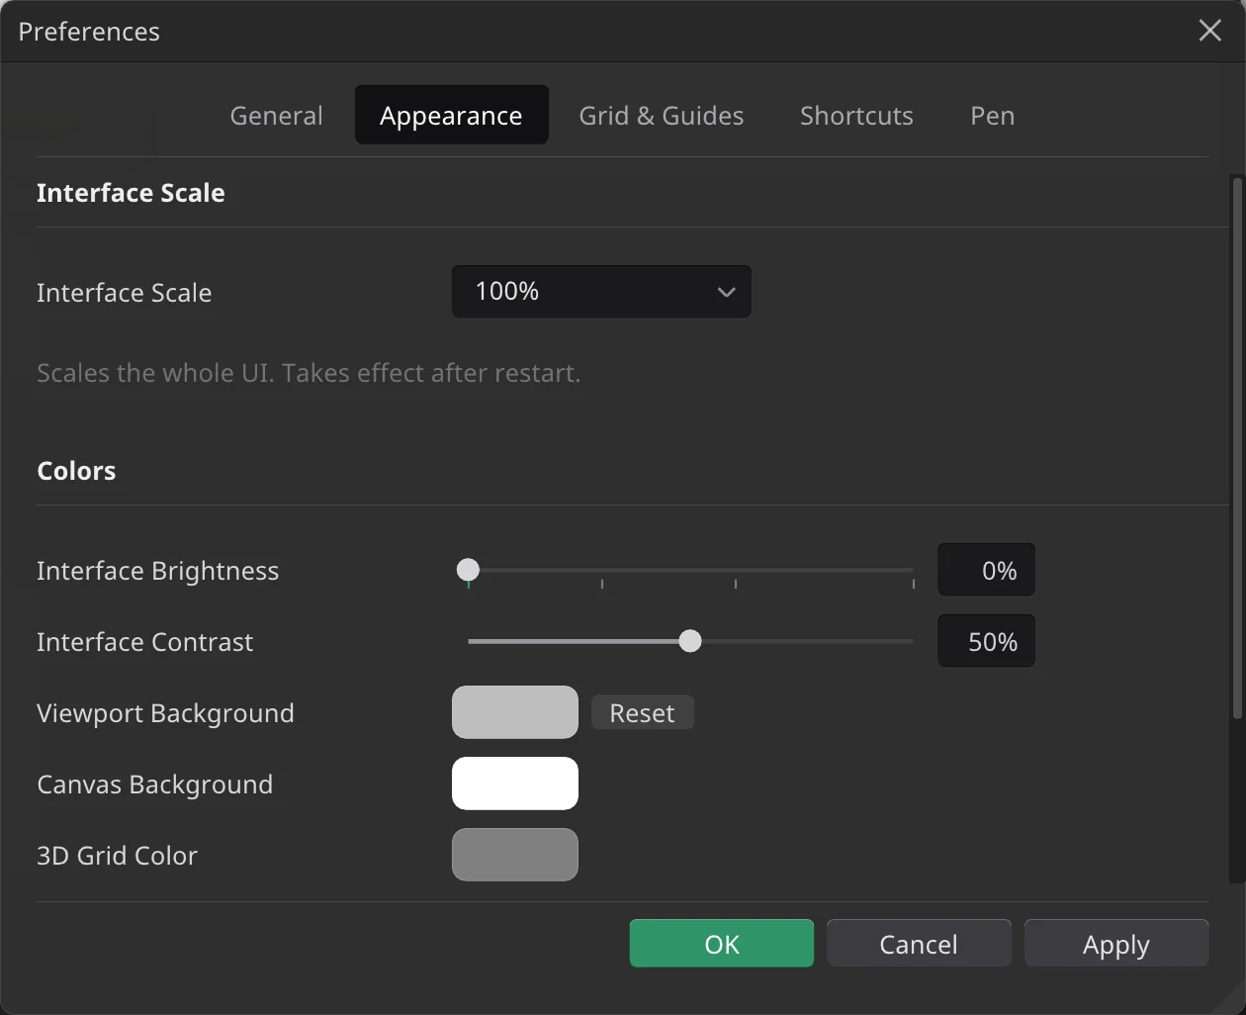Confirm preferences with OK
Viewport: 1246px width, 1015px height.
(x=722, y=944)
